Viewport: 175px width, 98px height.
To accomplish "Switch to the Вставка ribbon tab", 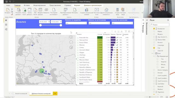I will [x=27, y=5].
